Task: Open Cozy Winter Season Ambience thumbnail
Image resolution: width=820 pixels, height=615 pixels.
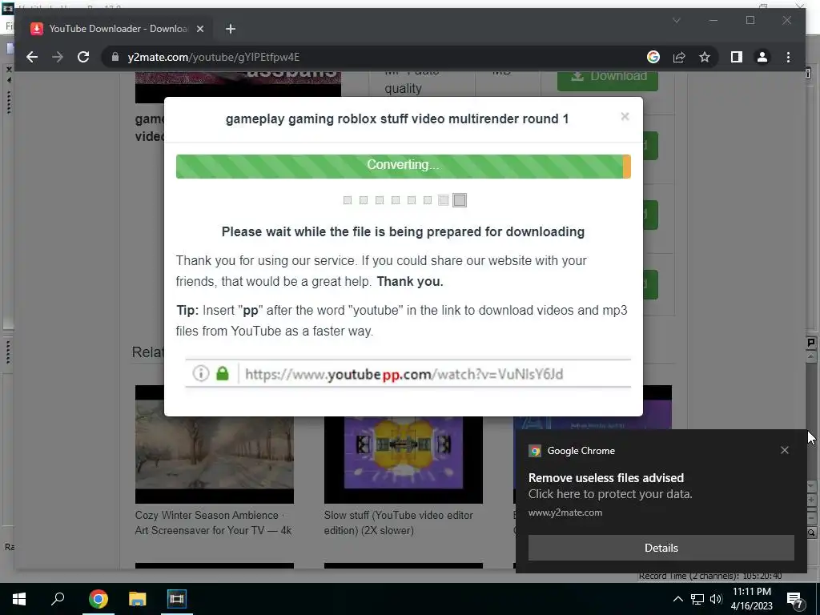Action: click(x=215, y=451)
